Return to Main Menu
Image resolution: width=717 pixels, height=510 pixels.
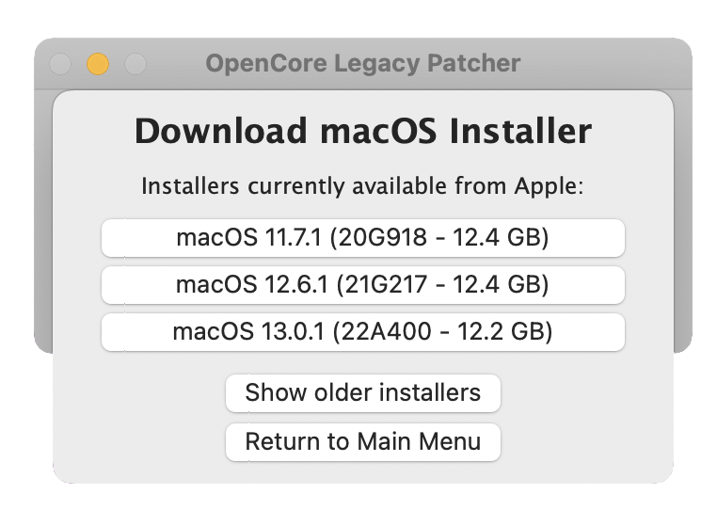(362, 442)
